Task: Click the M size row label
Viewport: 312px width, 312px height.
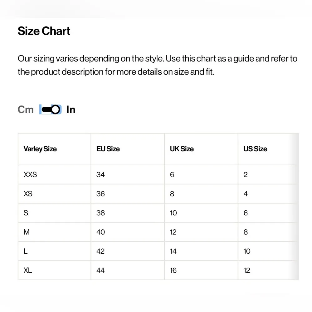Action: pos(27,232)
